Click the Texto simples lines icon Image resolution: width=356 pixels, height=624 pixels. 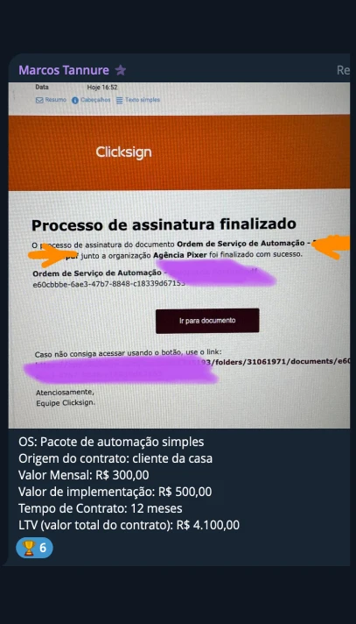(x=119, y=100)
